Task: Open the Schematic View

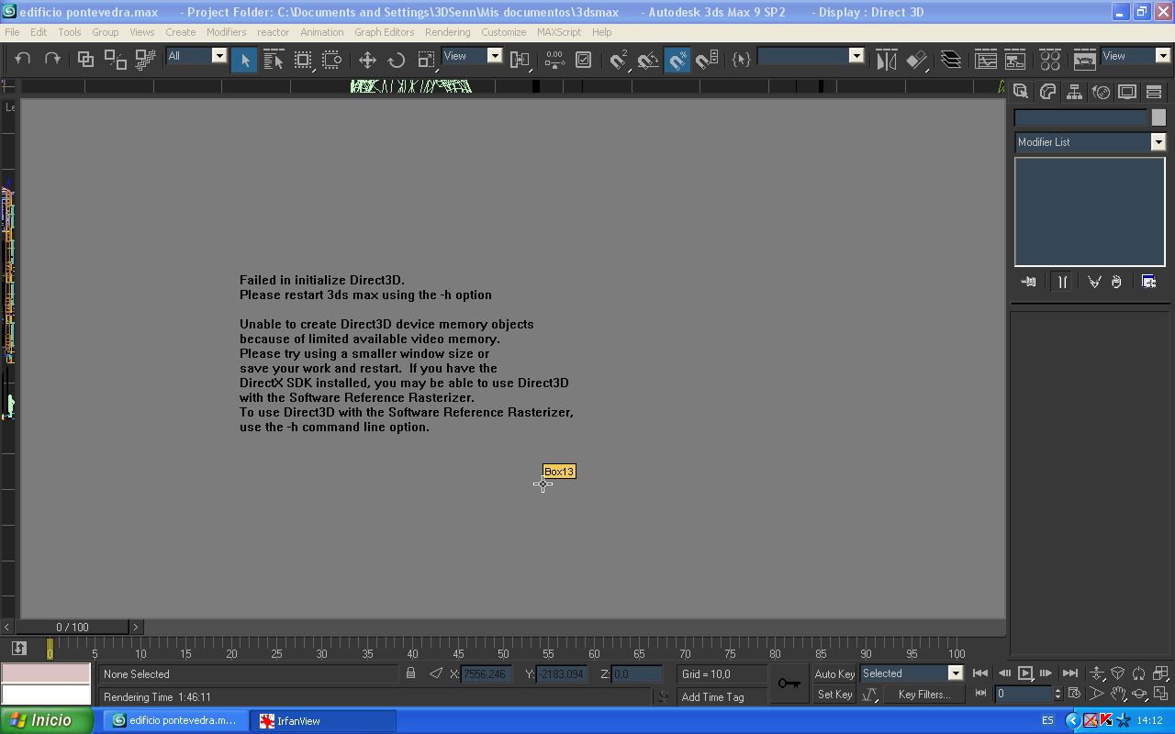Action: (x=1015, y=60)
